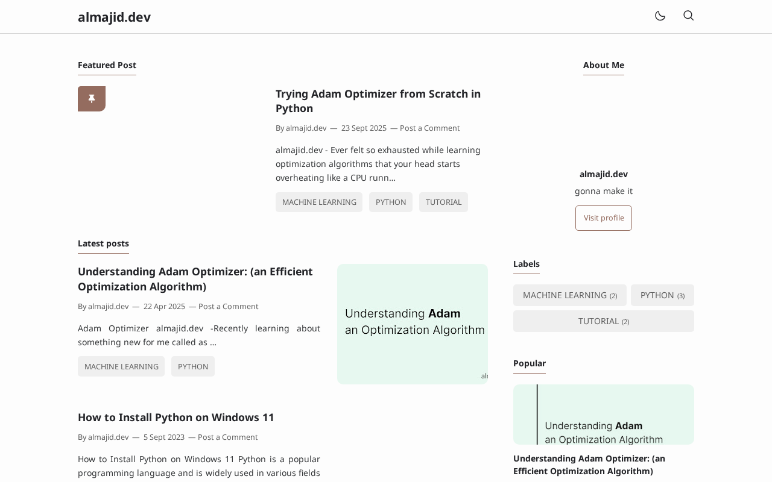Screen dimensions: 772x482
Task: Click the PYTHON tag on the featured post
Action: coord(391,202)
